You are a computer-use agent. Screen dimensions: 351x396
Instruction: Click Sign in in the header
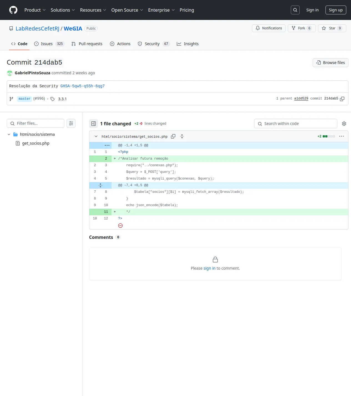312,10
